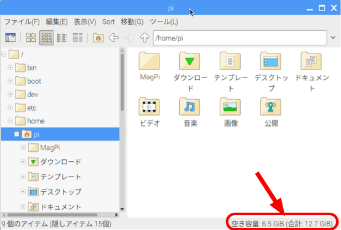
Task: Open Sort menu
Action: [x=108, y=22]
